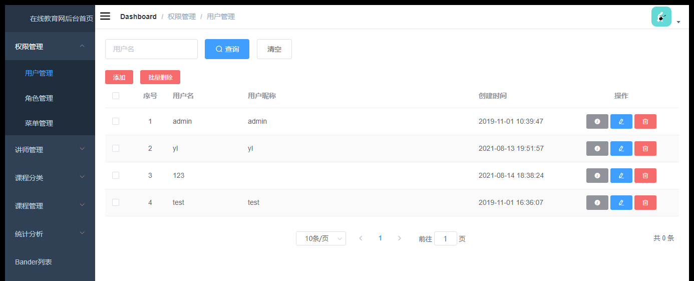Select page number 1 in pagination

click(x=380, y=238)
